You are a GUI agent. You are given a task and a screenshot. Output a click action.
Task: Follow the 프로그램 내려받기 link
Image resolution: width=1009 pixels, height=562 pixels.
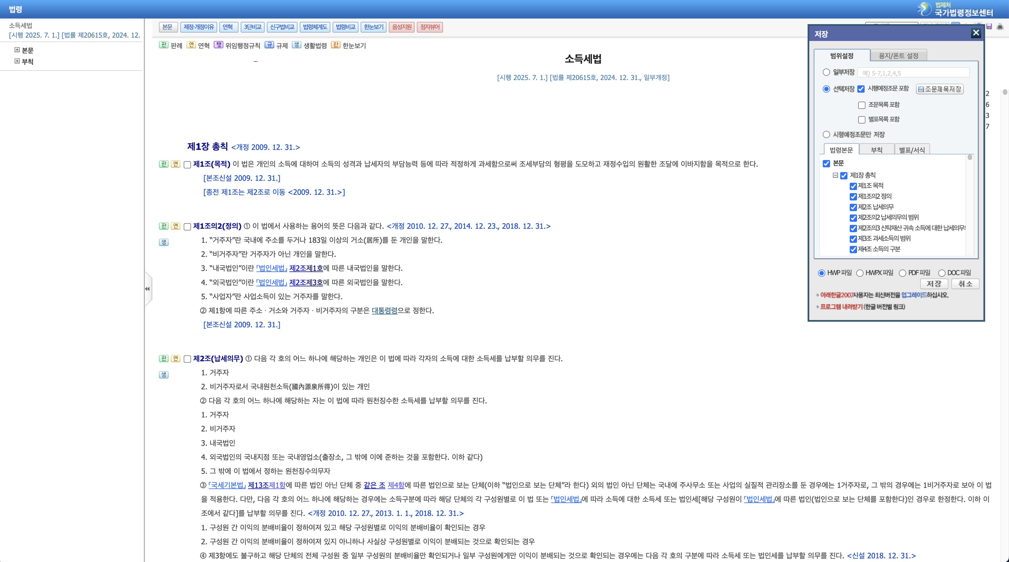pyautogui.click(x=841, y=307)
